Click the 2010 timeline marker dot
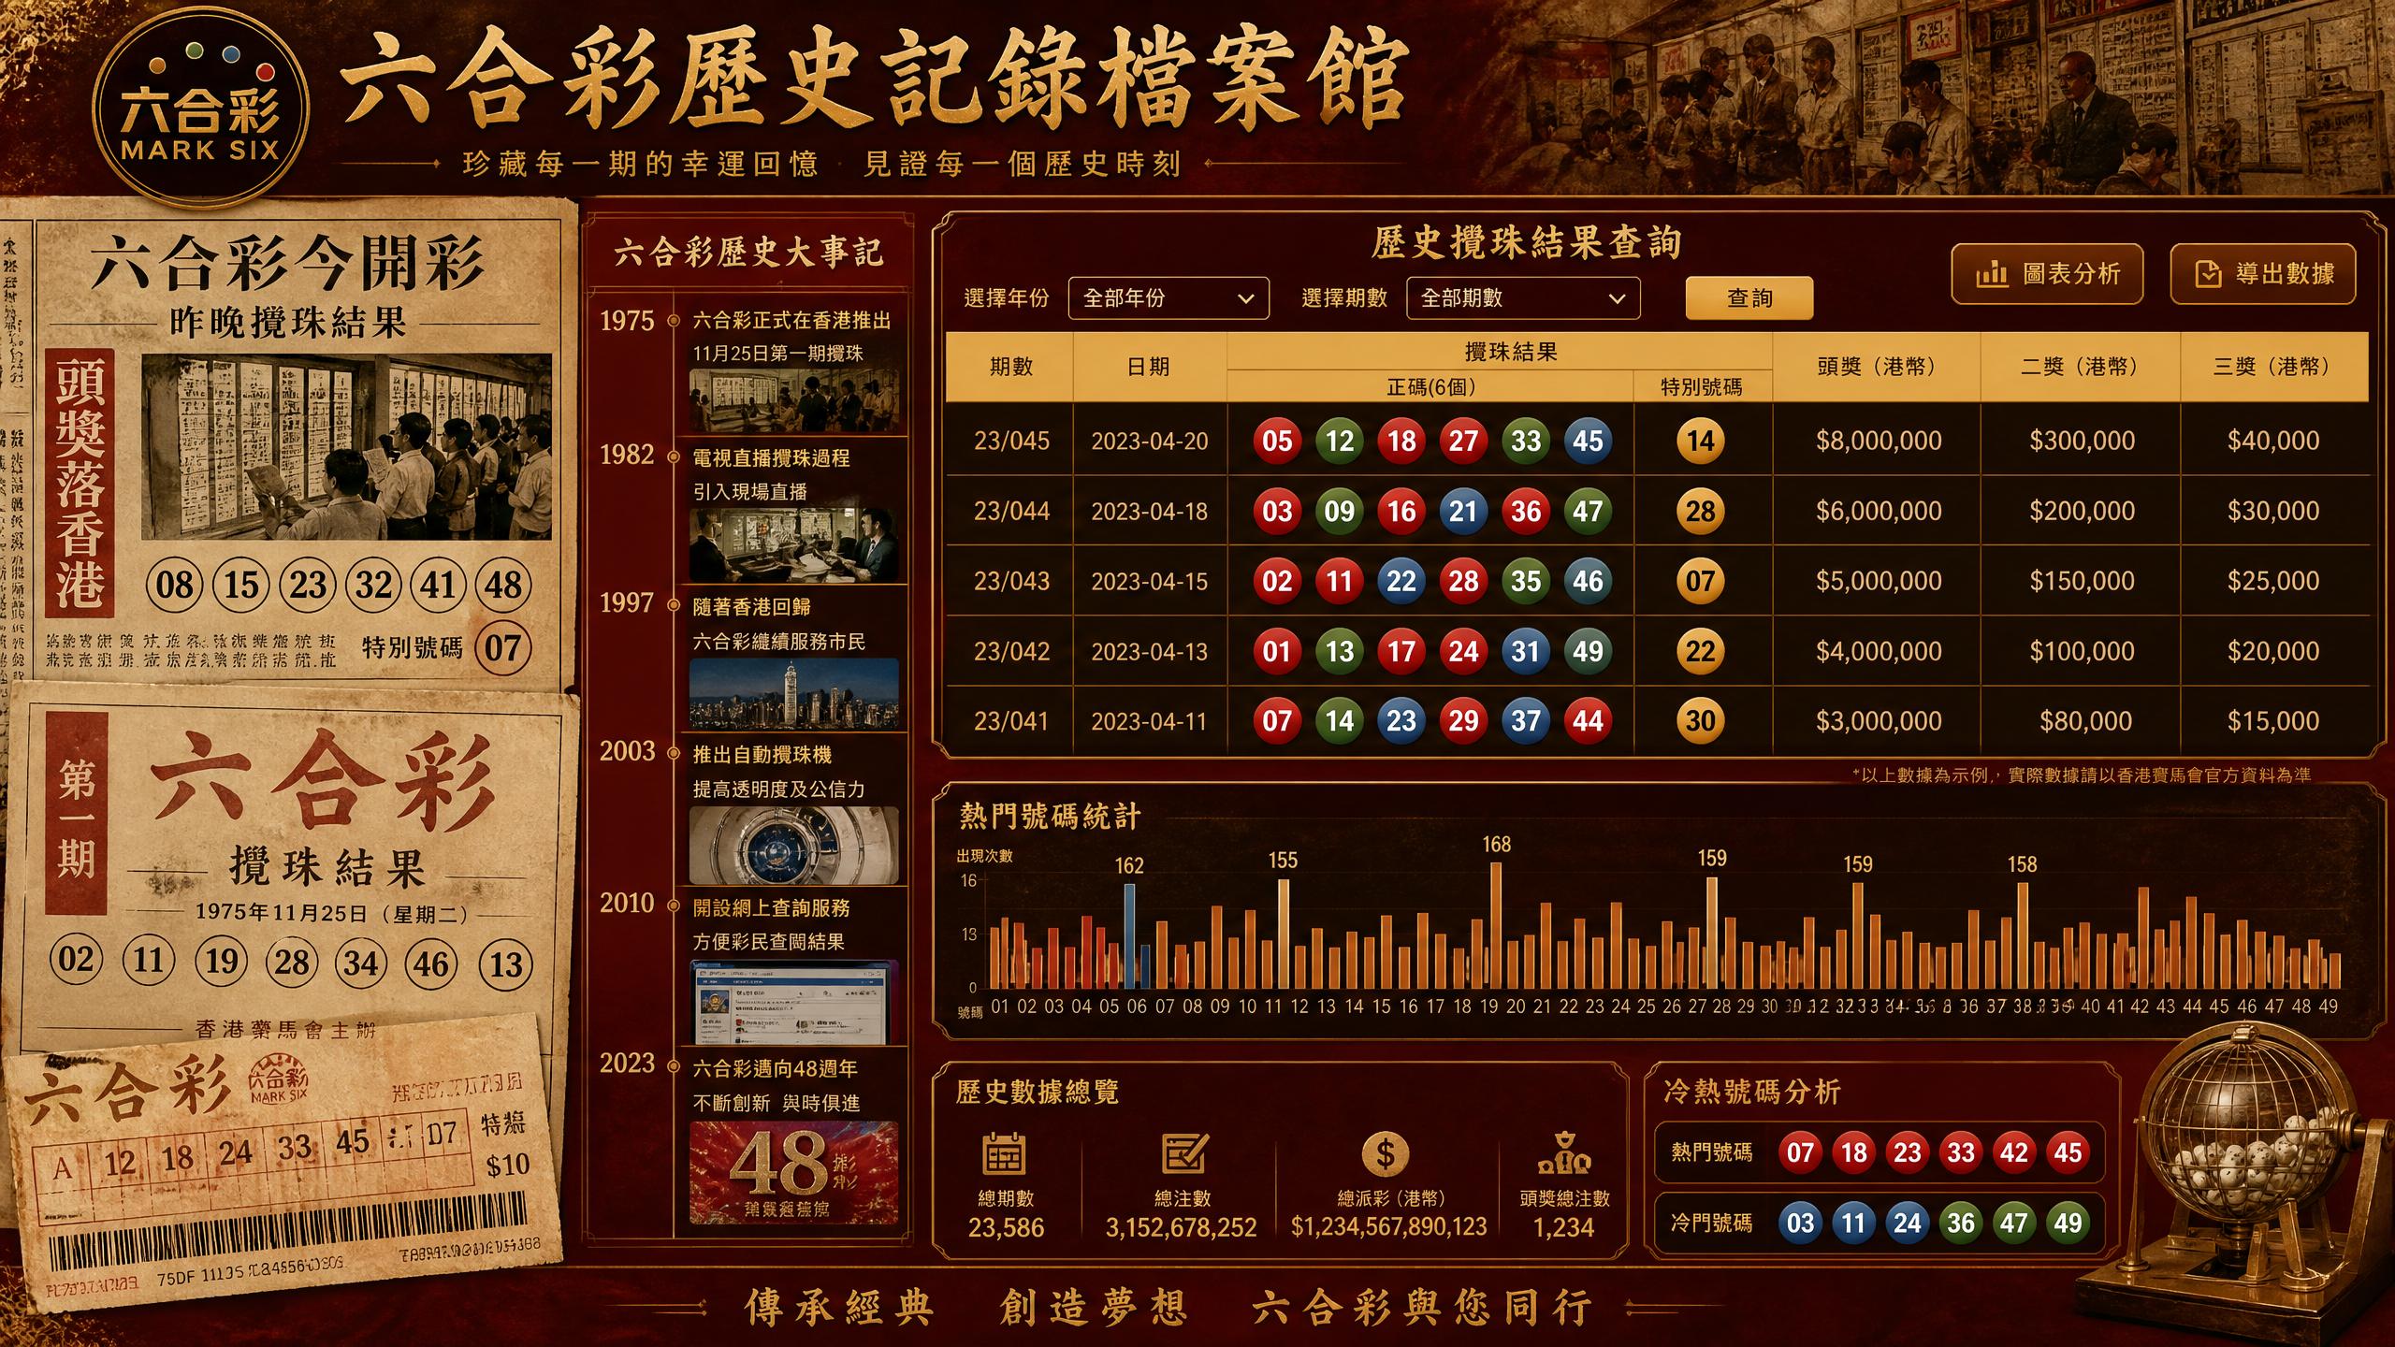 (674, 905)
